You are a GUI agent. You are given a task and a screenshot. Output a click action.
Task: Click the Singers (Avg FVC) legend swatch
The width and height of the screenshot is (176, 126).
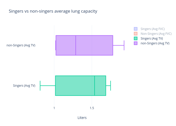point(136,29)
